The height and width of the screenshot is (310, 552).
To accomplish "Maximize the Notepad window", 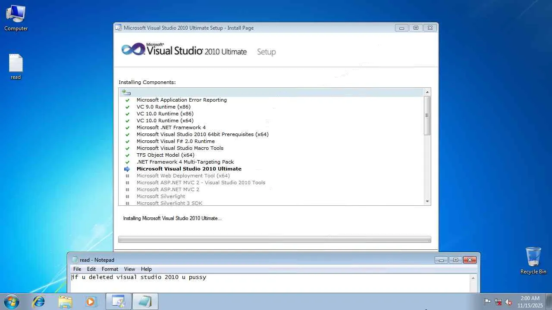I will (x=455, y=260).
